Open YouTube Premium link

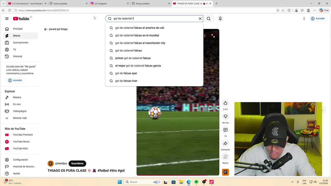21,135
